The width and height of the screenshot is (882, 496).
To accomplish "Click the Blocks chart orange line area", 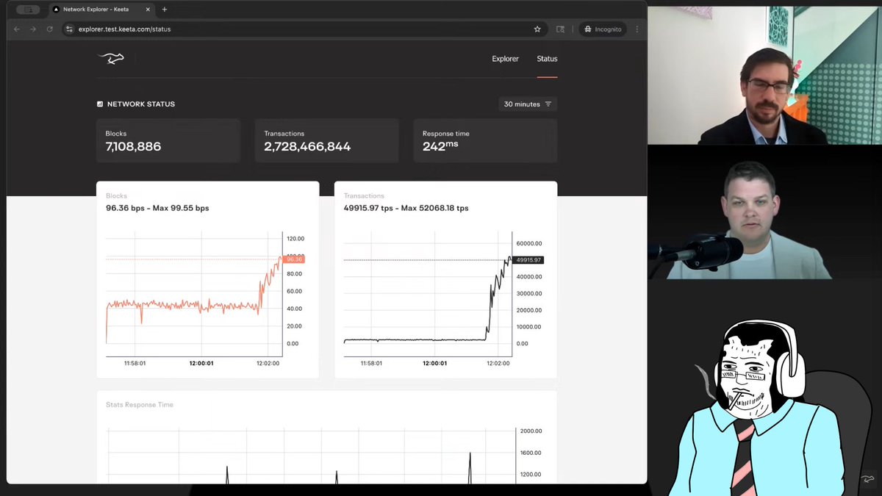I will pyautogui.click(x=194, y=294).
